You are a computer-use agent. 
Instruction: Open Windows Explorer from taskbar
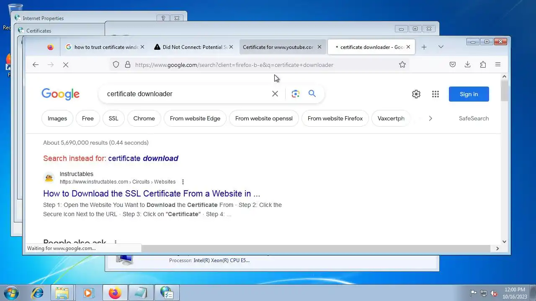[x=62, y=293]
